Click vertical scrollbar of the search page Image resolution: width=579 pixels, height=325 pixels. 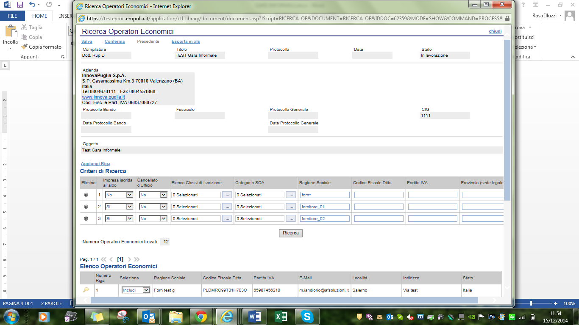(507, 120)
